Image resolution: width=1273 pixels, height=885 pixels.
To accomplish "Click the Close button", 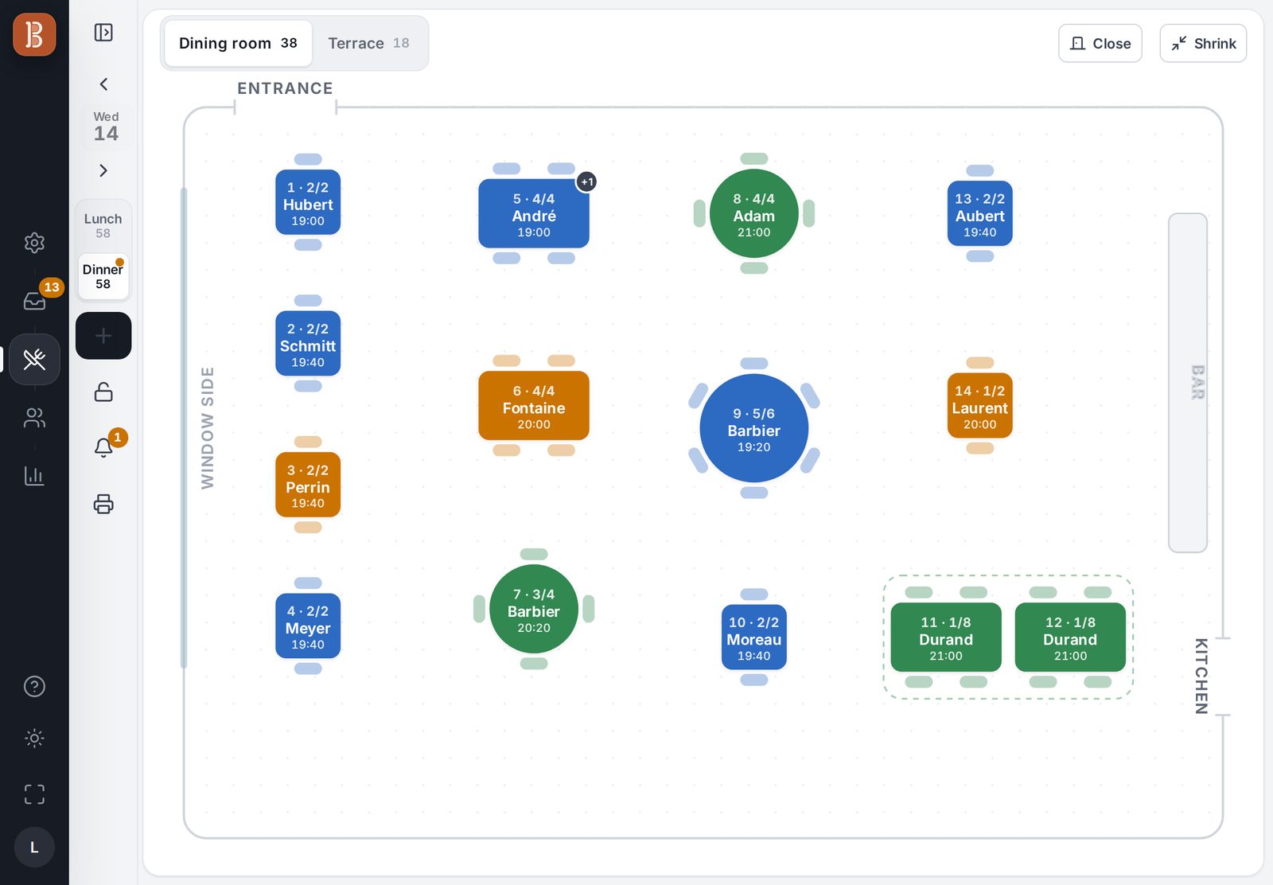I will click(1100, 43).
